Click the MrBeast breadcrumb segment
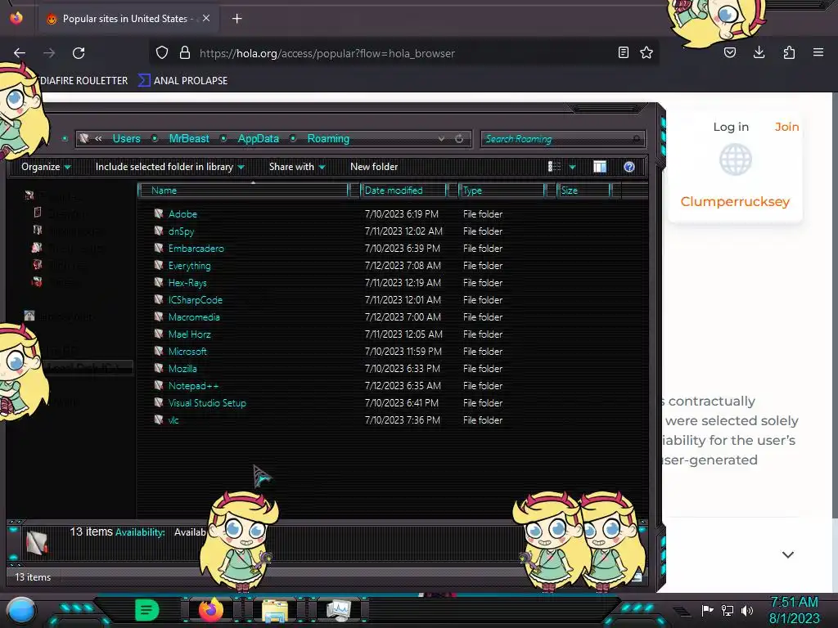This screenshot has width=838, height=628. (189, 139)
